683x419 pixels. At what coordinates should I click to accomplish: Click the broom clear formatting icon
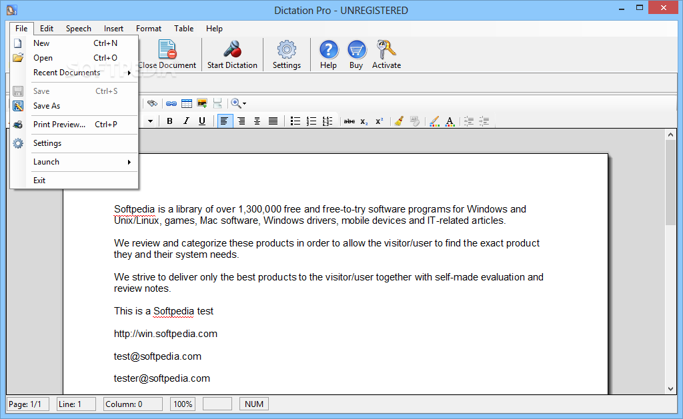pyautogui.click(x=399, y=121)
